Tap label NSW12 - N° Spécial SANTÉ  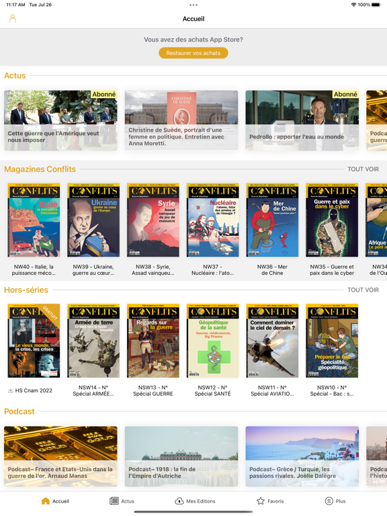212,390
